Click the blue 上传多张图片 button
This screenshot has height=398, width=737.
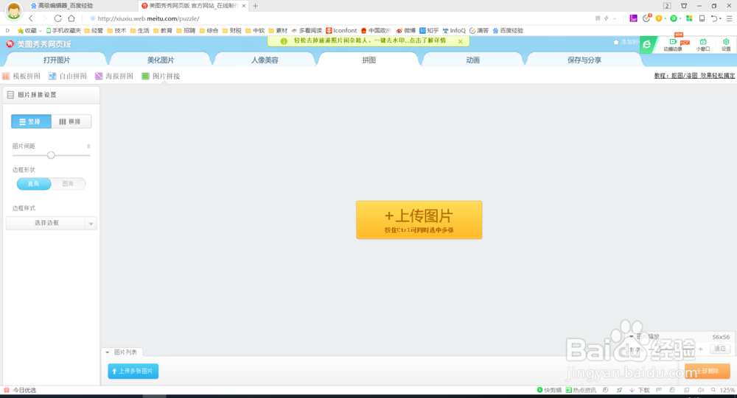click(133, 371)
